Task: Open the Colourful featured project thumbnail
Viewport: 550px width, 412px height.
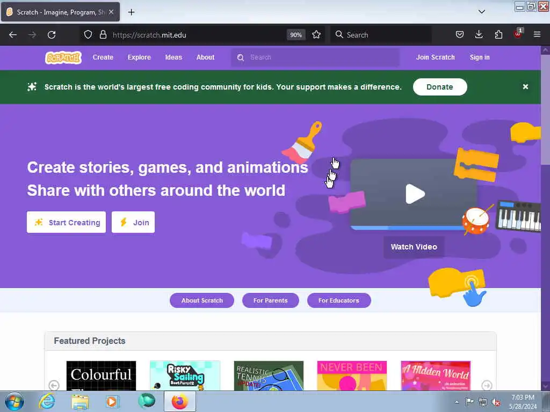Action: [101, 376]
